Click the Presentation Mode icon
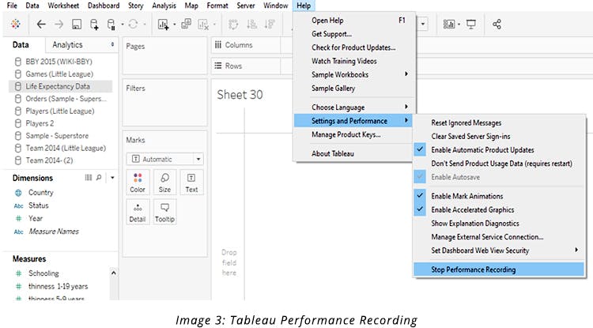 tap(471, 25)
